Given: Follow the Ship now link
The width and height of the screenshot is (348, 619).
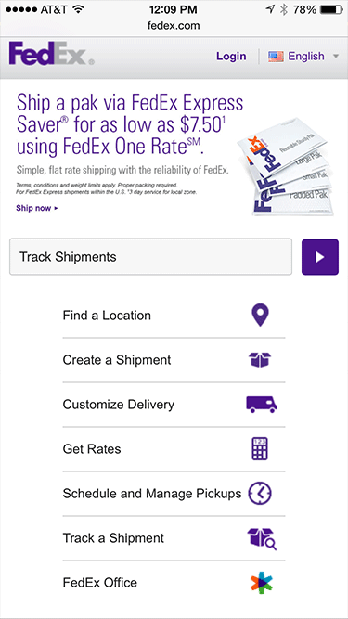Looking at the screenshot, I should point(37,208).
